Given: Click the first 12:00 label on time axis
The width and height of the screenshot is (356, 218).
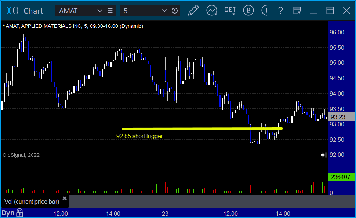Looking at the screenshot, I should tap(61, 214).
